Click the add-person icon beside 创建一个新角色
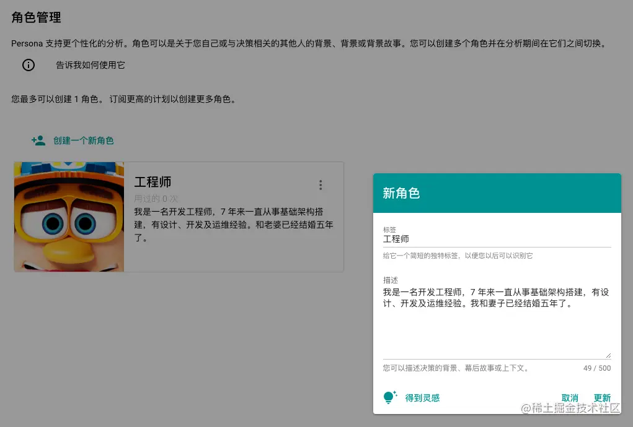The width and height of the screenshot is (633, 427). (38, 140)
